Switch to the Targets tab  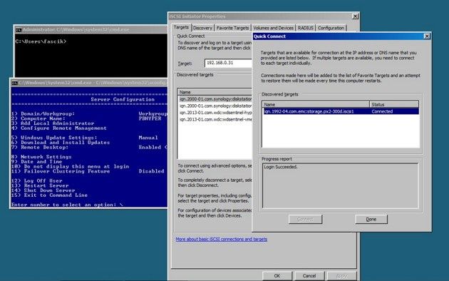click(181, 28)
